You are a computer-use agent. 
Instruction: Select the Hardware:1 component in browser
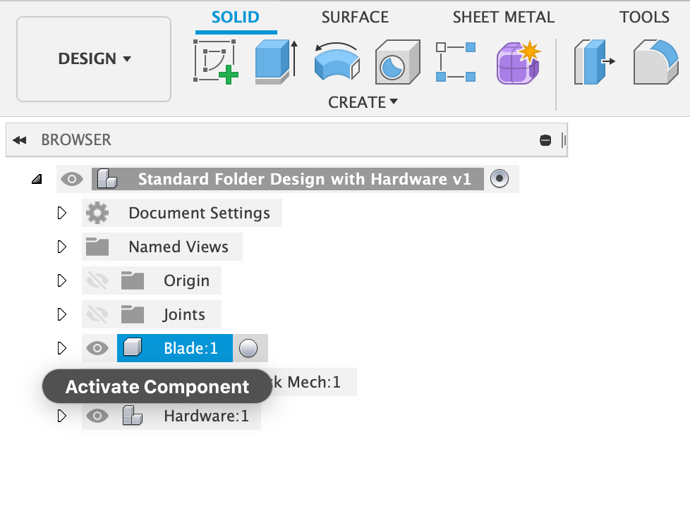click(x=205, y=416)
